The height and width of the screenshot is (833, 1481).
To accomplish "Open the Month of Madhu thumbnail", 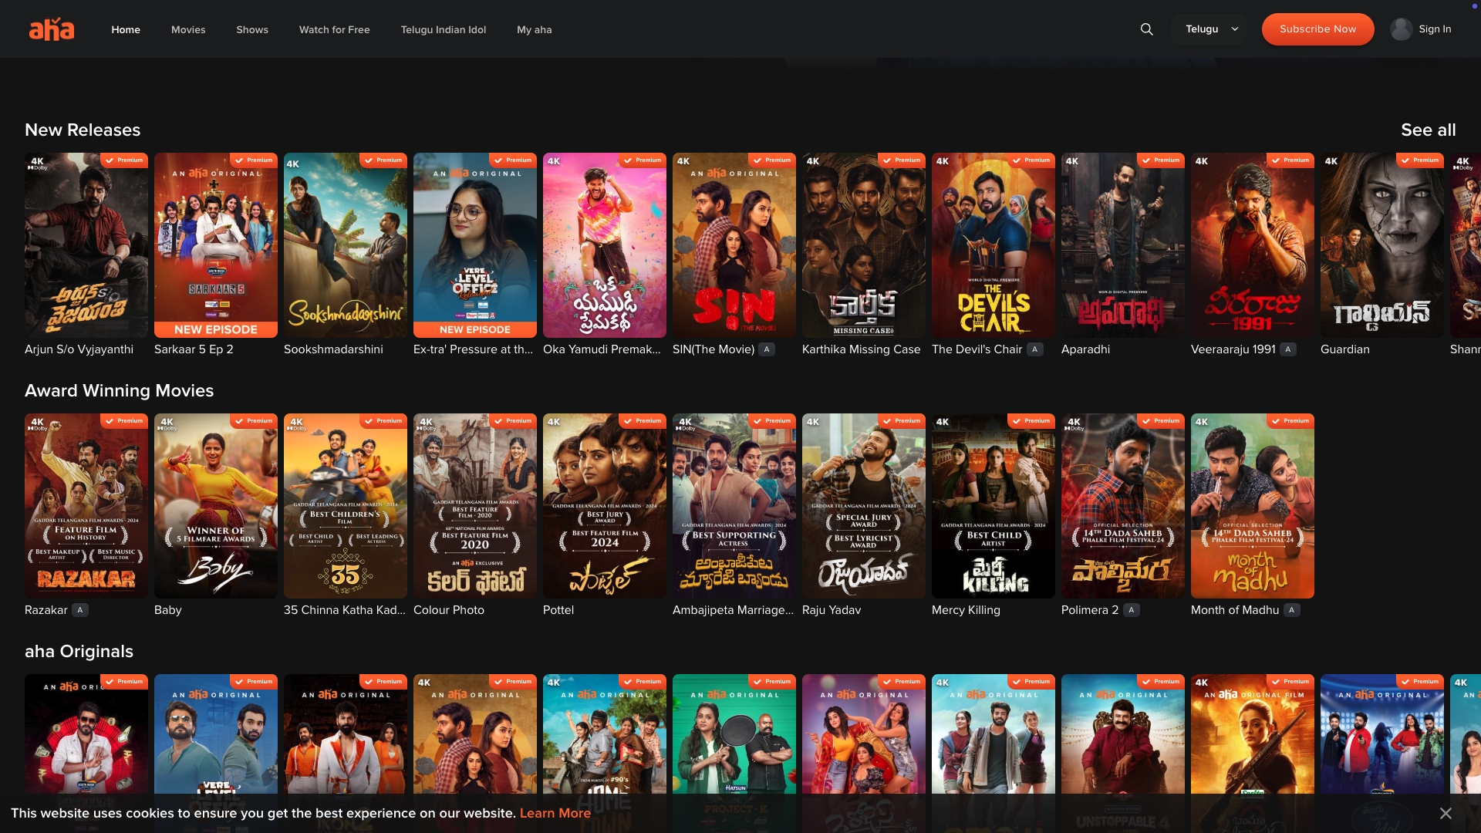I will [1252, 506].
